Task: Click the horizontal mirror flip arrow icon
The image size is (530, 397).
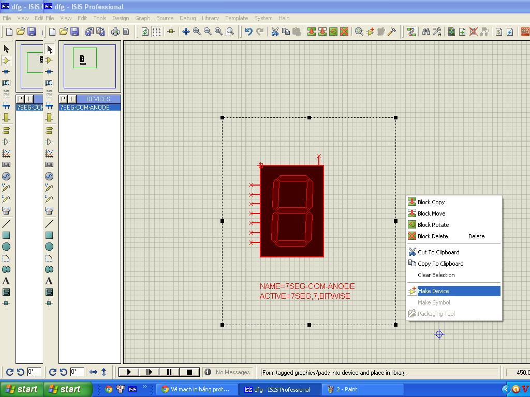Action: 93,372
